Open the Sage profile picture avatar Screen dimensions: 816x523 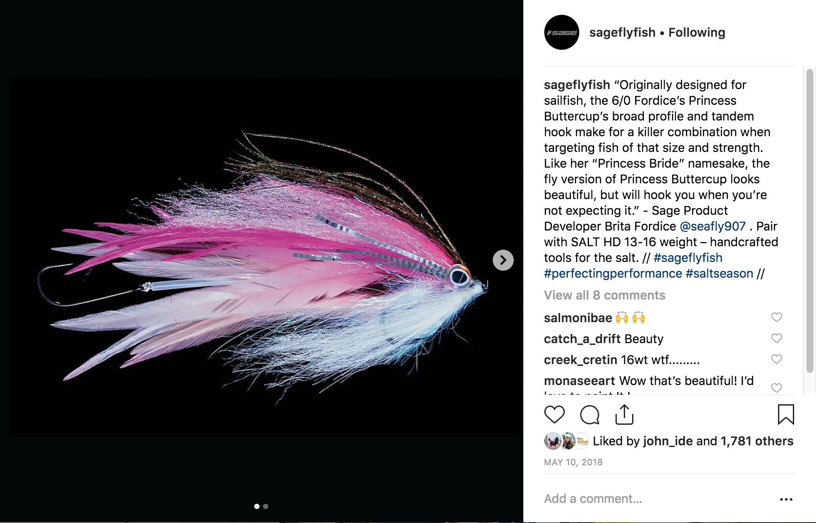coord(562,32)
